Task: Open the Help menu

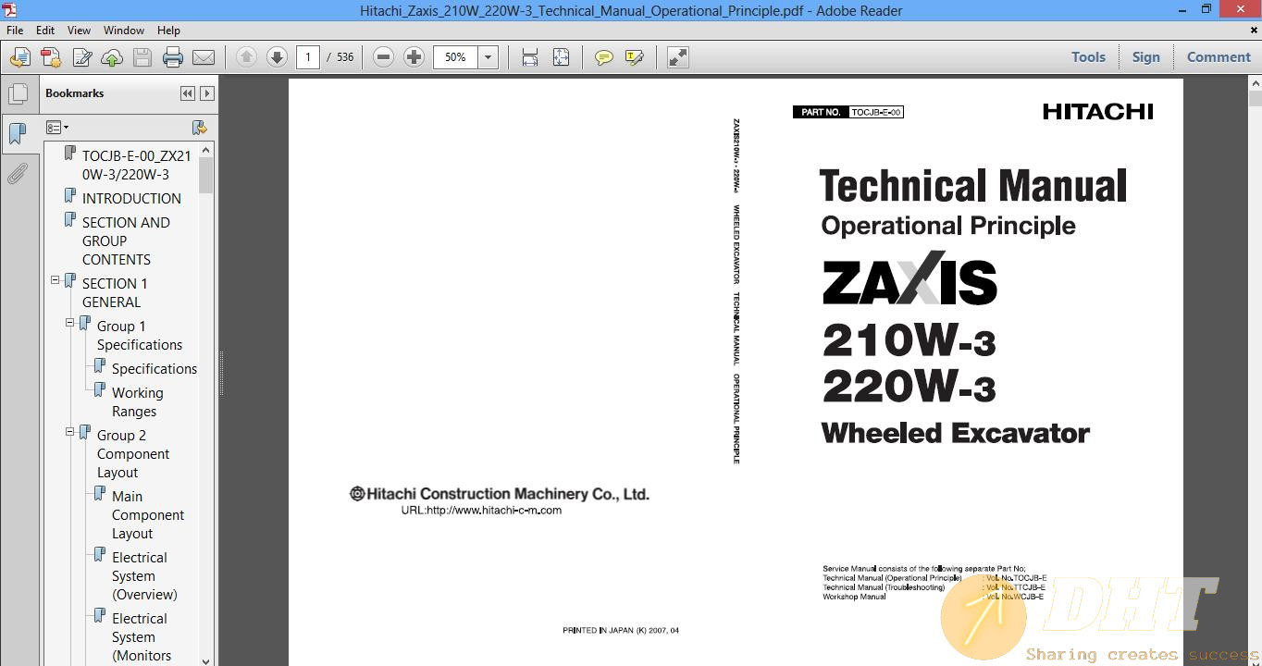Action: [x=169, y=31]
